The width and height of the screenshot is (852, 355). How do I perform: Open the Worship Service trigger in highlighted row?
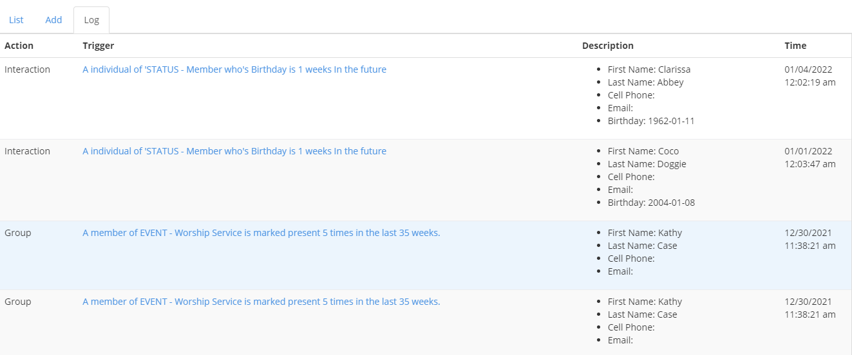point(261,233)
